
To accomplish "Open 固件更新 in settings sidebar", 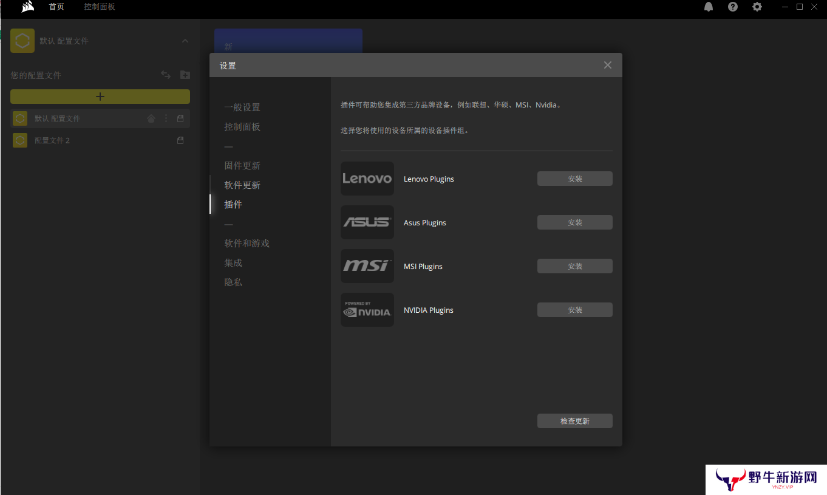I will pos(242,166).
